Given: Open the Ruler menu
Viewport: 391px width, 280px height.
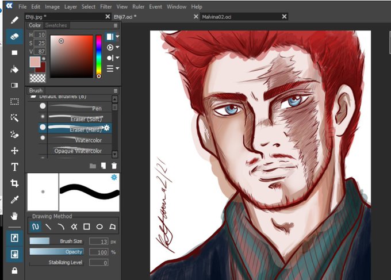Looking at the screenshot, I should [138, 7].
